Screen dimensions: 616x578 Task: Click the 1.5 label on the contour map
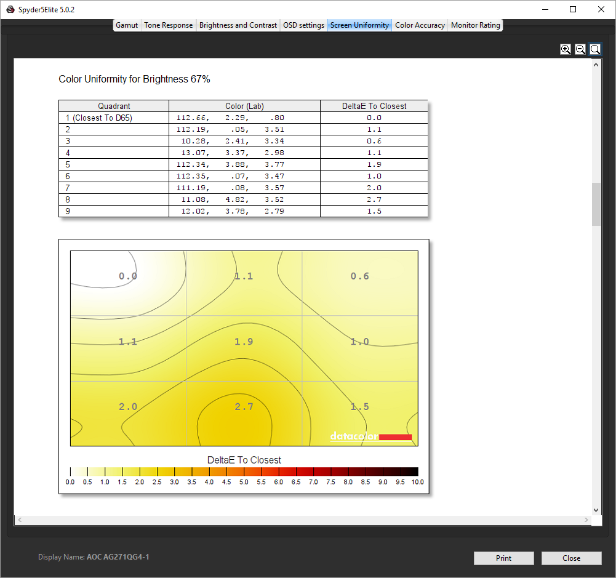[360, 407]
